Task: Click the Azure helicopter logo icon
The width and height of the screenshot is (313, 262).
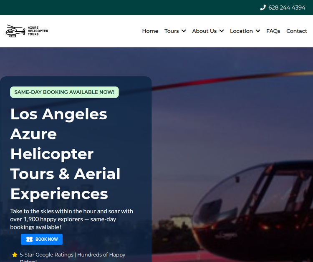Action: (15, 31)
